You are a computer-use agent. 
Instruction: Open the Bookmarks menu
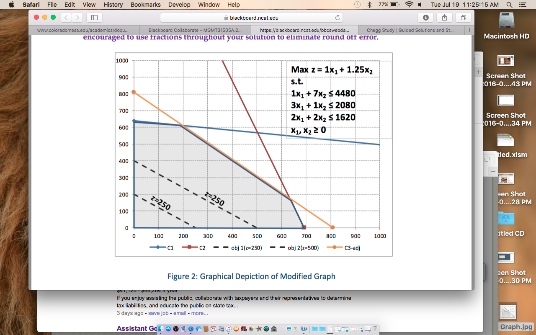coord(145,5)
